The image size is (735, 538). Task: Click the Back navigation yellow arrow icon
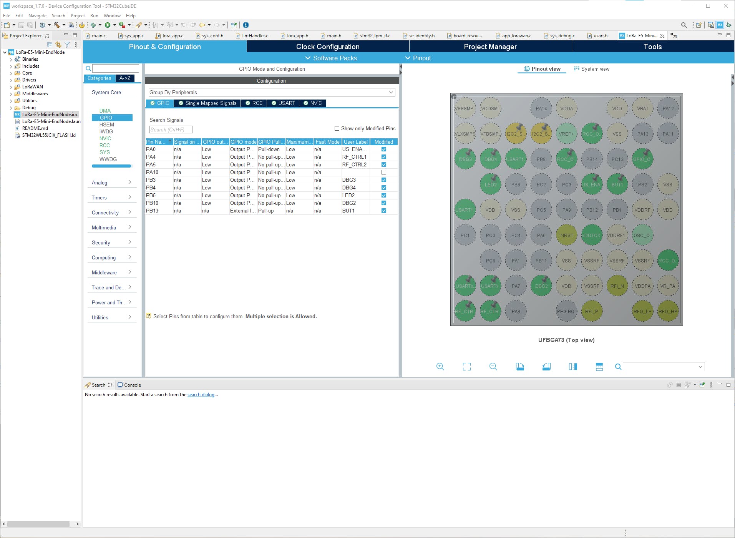[x=202, y=25]
